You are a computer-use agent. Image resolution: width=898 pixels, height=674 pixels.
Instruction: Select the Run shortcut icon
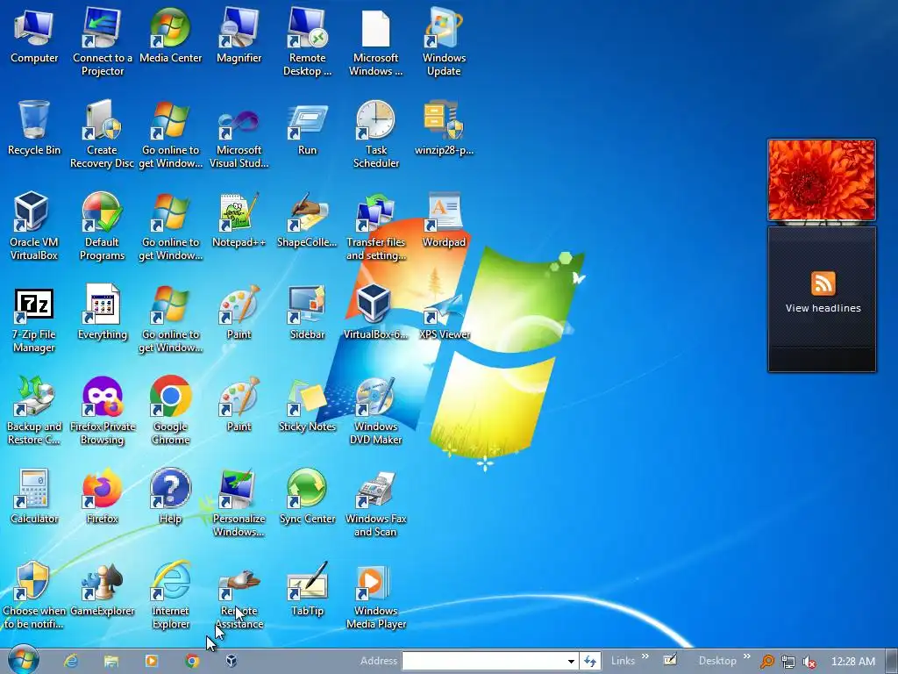pyautogui.click(x=307, y=128)
